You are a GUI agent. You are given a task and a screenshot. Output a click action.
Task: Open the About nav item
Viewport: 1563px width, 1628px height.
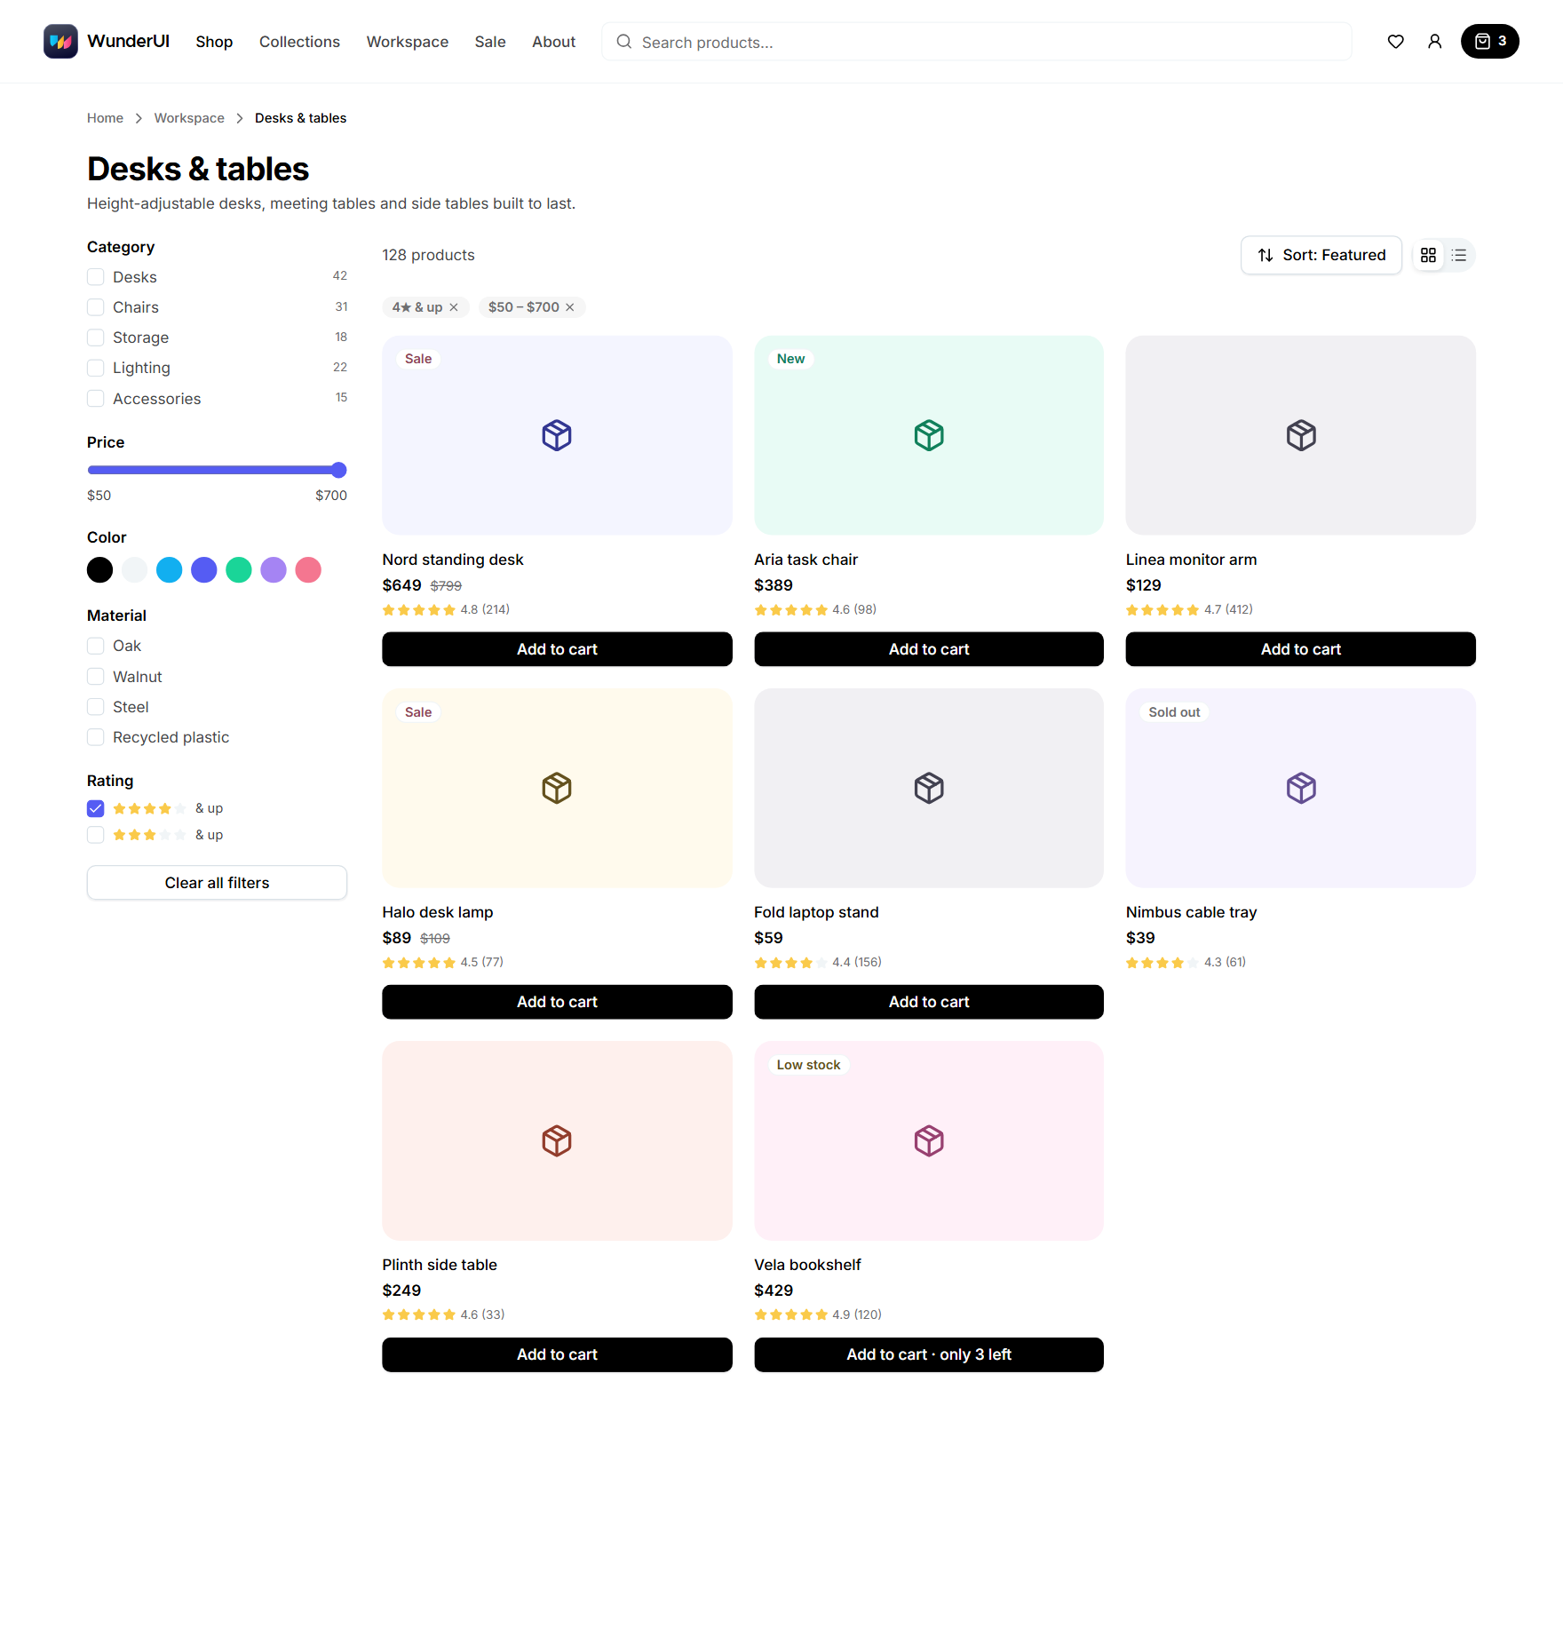pos(553,42)
